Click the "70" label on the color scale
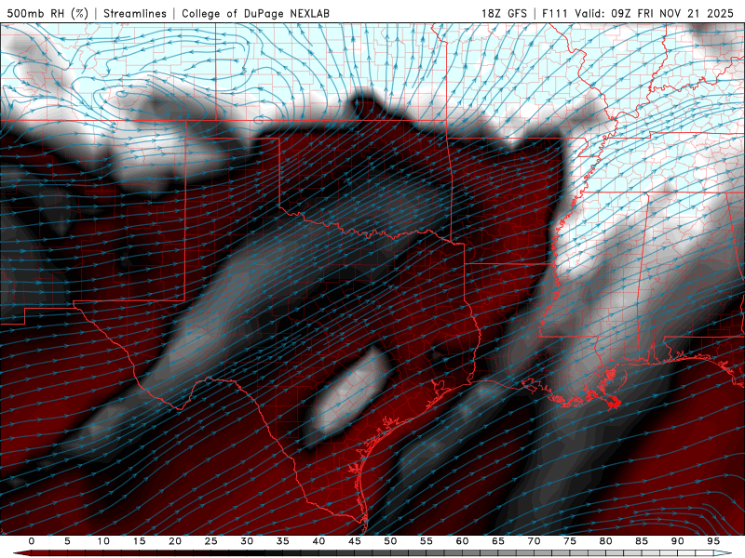 pos(534,541)
